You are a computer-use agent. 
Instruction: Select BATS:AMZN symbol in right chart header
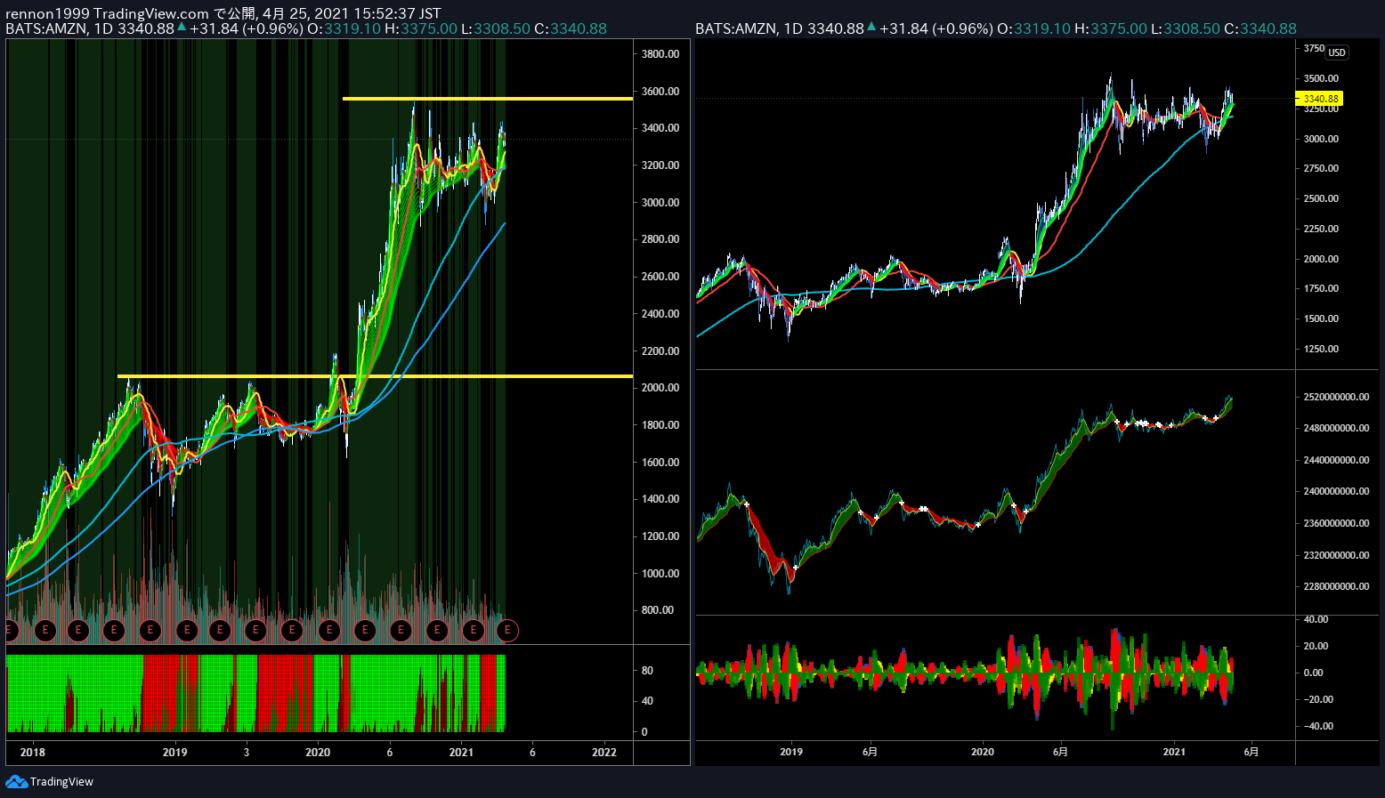point(736,28)
